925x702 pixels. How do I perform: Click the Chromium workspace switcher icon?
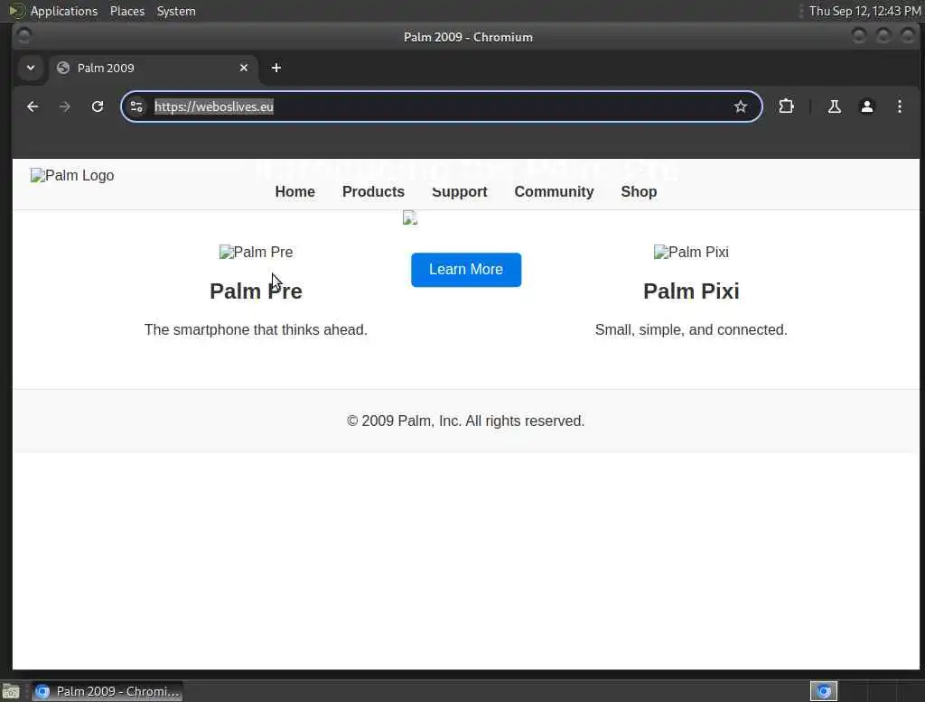click(824, 691)
